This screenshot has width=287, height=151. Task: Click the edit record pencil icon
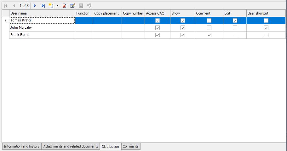73,6
